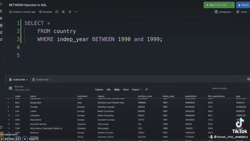This screenshot has width=250, height=141.
Task: Click population value 4473000 in Croatia row
Action: (x=190, y=107)
